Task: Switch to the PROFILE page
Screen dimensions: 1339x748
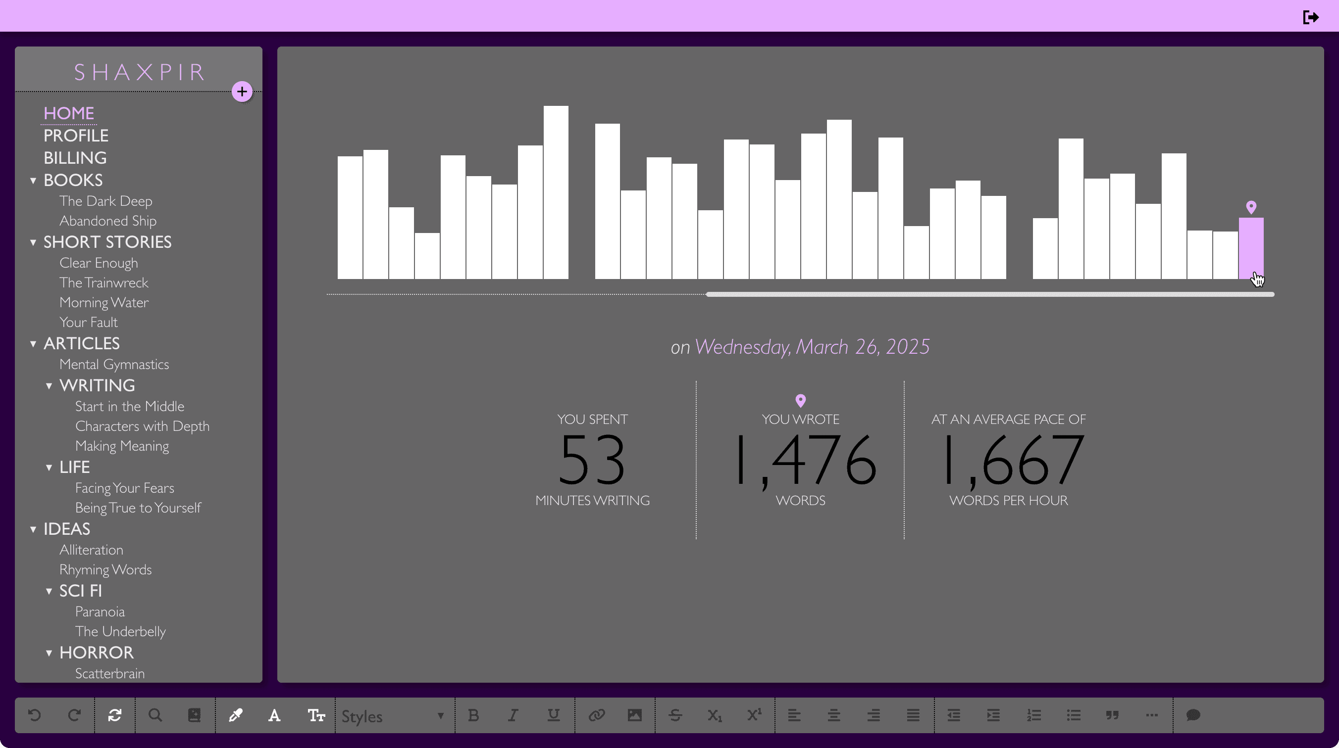Action: click(x=76, y=135)
